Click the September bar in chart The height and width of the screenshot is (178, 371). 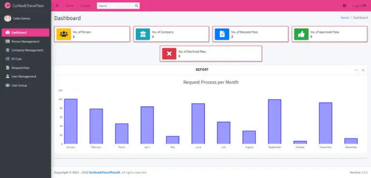275,122
